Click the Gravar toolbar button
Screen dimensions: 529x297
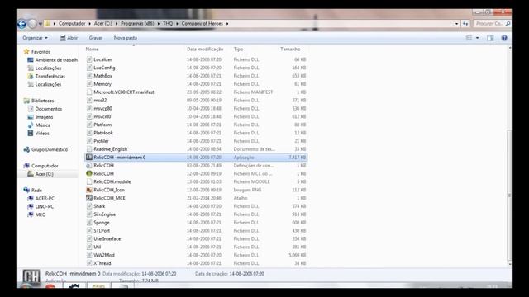click(x=96, y=38)
